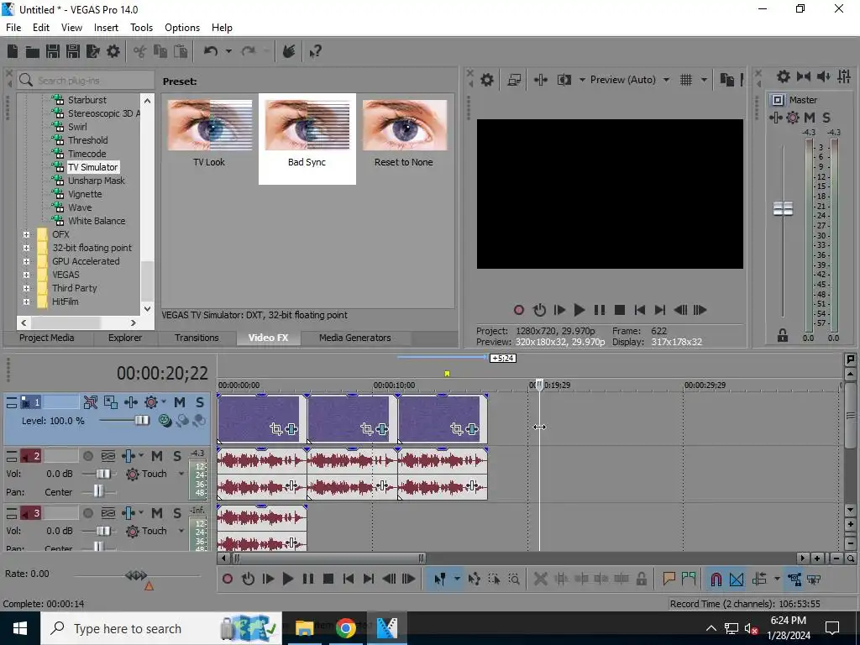Click Play button in preview window
This screenshot has height=645, width=860.
pyautogui.click(x=579, y=310)
